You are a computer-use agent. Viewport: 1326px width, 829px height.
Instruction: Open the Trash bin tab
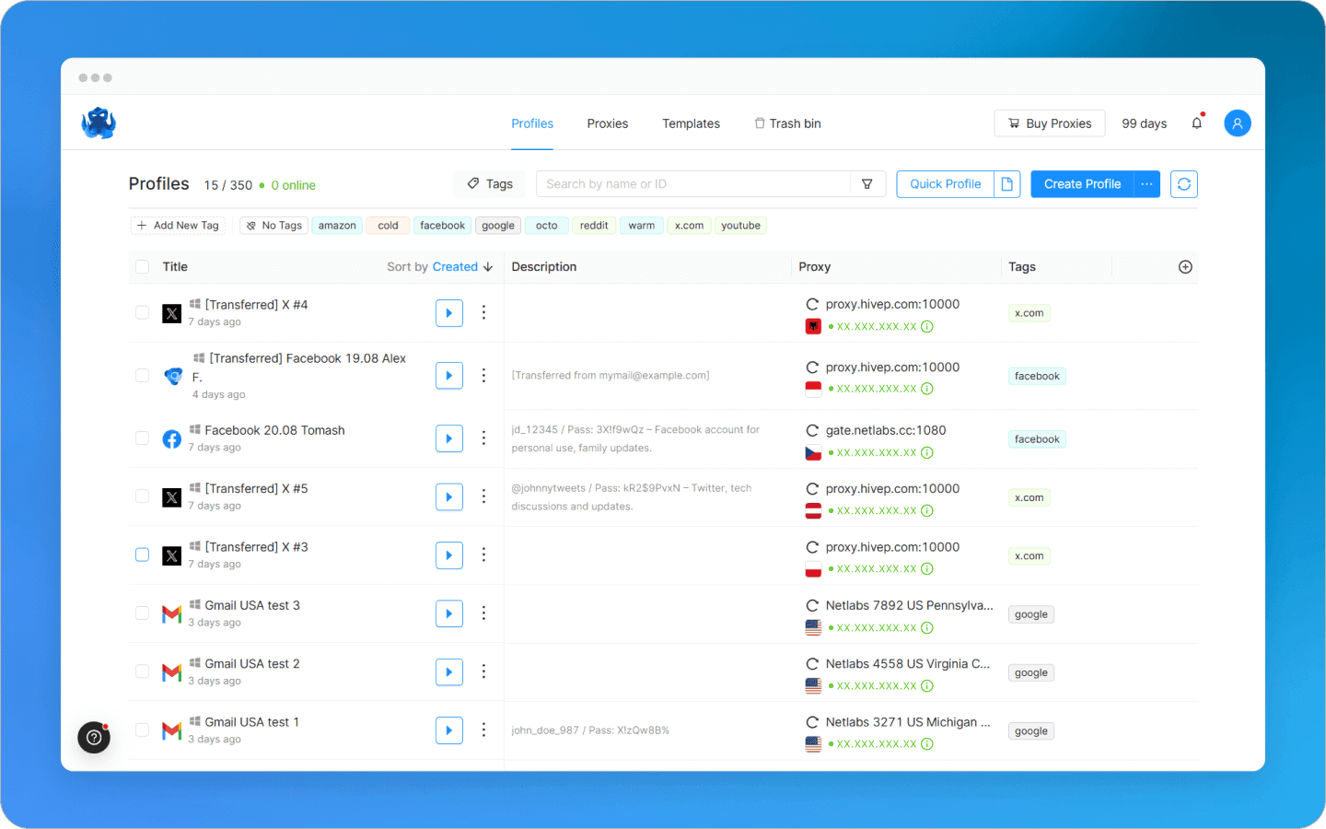(x=788, y=123)
